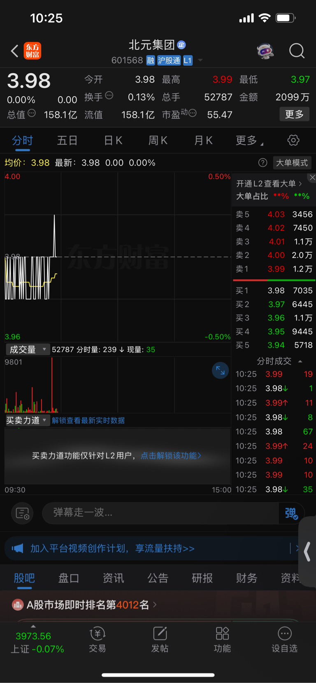The image size is (316, 683).
Task: Tap the 更多 quote details button
Action: [294, 114]
